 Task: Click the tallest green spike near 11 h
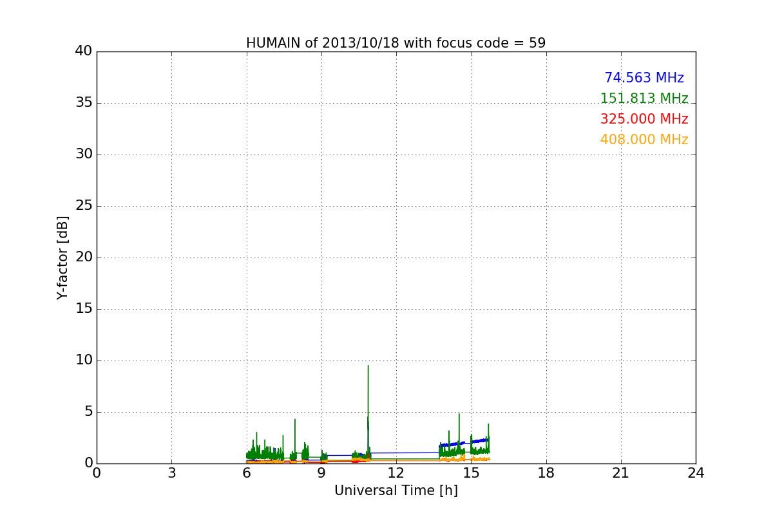(368, 412)
